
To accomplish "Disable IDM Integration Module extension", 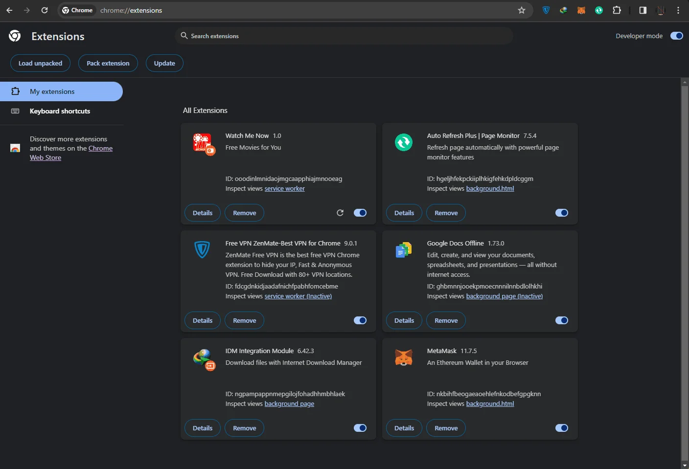I will (360, 428).
